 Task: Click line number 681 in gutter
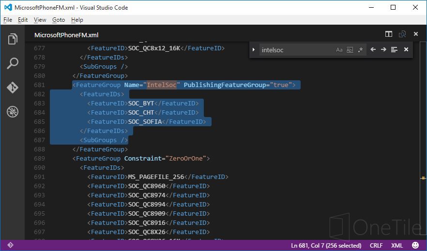coord(40,85)
